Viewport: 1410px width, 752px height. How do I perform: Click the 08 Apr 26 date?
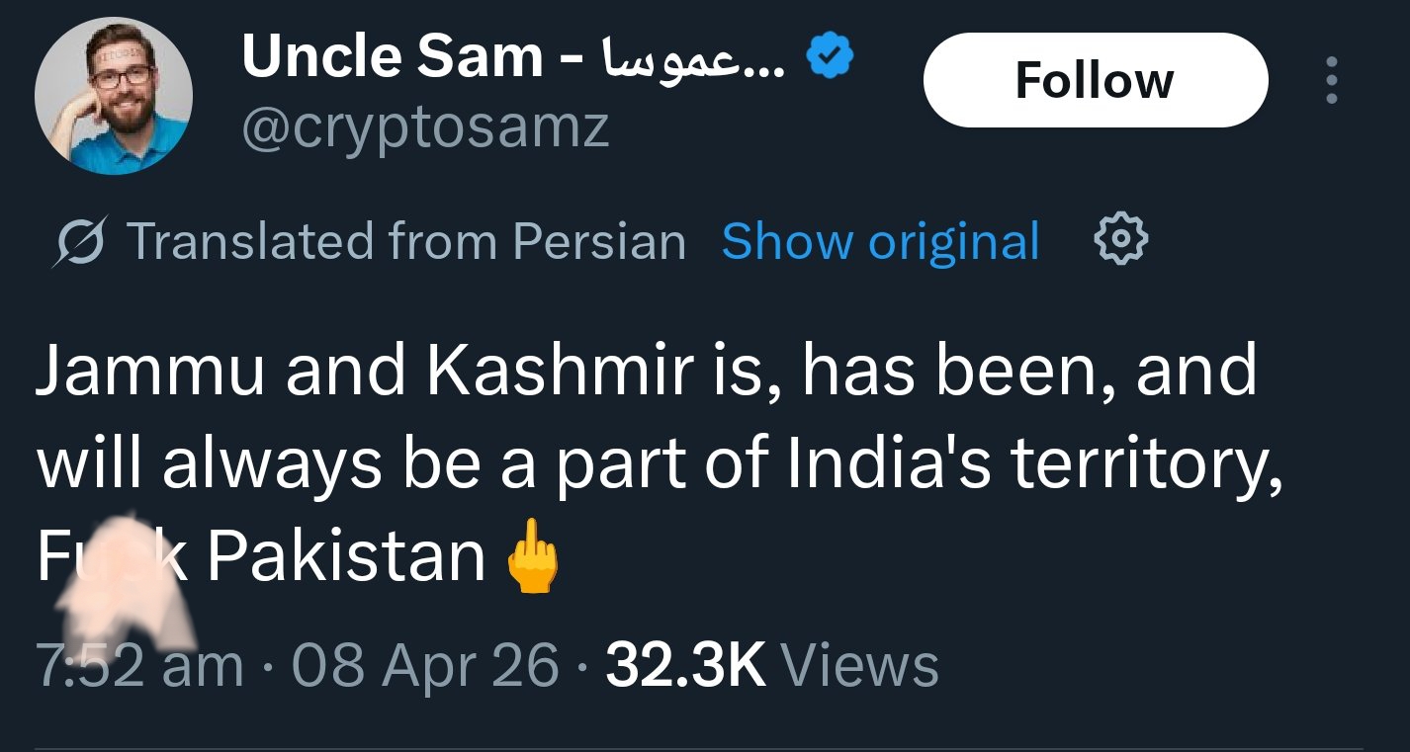pyautogui.click(x=424, y=664)
